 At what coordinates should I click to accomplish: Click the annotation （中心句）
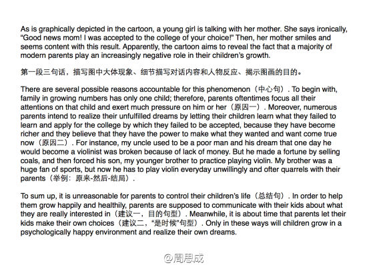270,89
